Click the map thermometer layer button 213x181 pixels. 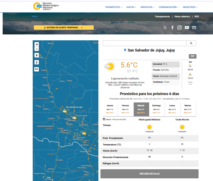(x=37, y=62)
